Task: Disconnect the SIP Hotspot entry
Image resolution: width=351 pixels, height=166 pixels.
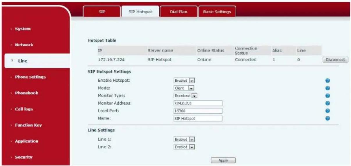Action: 335,59
